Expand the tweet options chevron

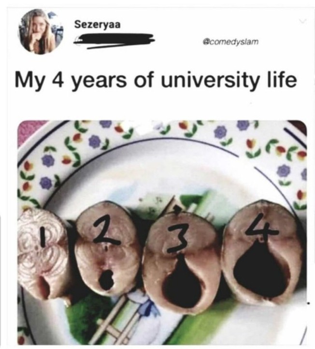pyautogui.click(x=303, y=21)
